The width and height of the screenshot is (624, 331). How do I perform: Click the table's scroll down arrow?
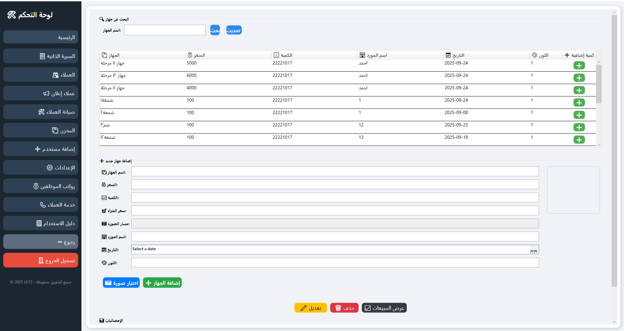[599, 145]
